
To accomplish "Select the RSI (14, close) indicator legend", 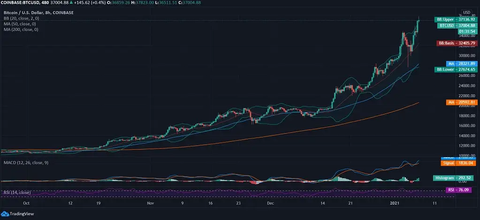I will [18, 192].
